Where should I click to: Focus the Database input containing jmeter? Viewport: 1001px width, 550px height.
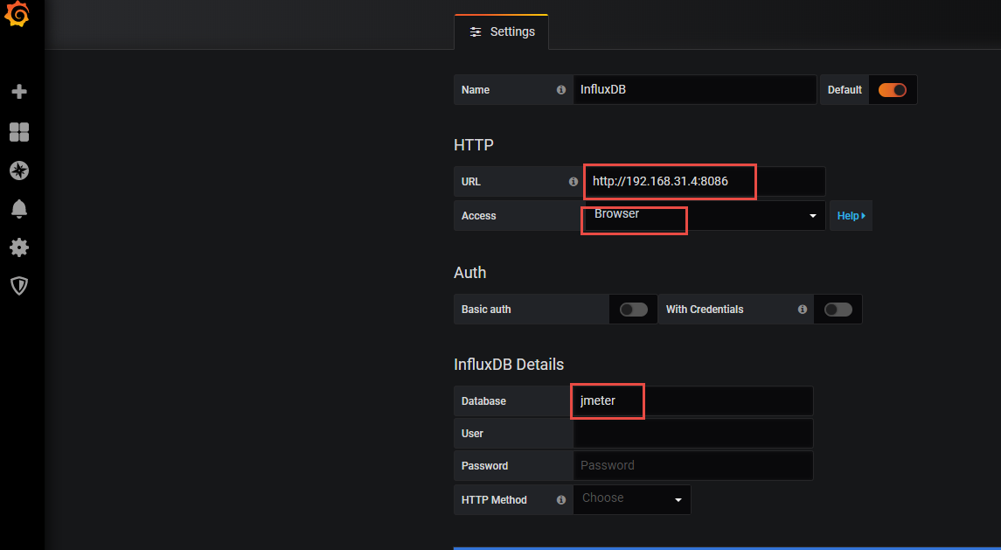[692, 401]
